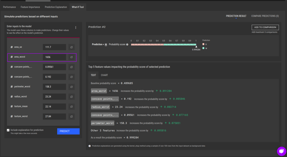Click the radius_worst feature tag in explanation
Screen dimensions: 287x157
pos(100,107)
